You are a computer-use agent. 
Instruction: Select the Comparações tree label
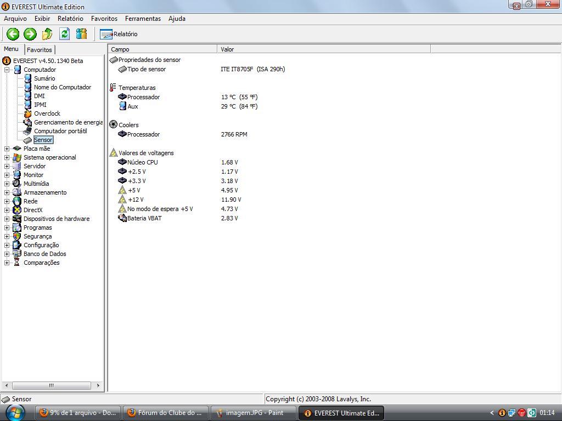pos(42,263)
